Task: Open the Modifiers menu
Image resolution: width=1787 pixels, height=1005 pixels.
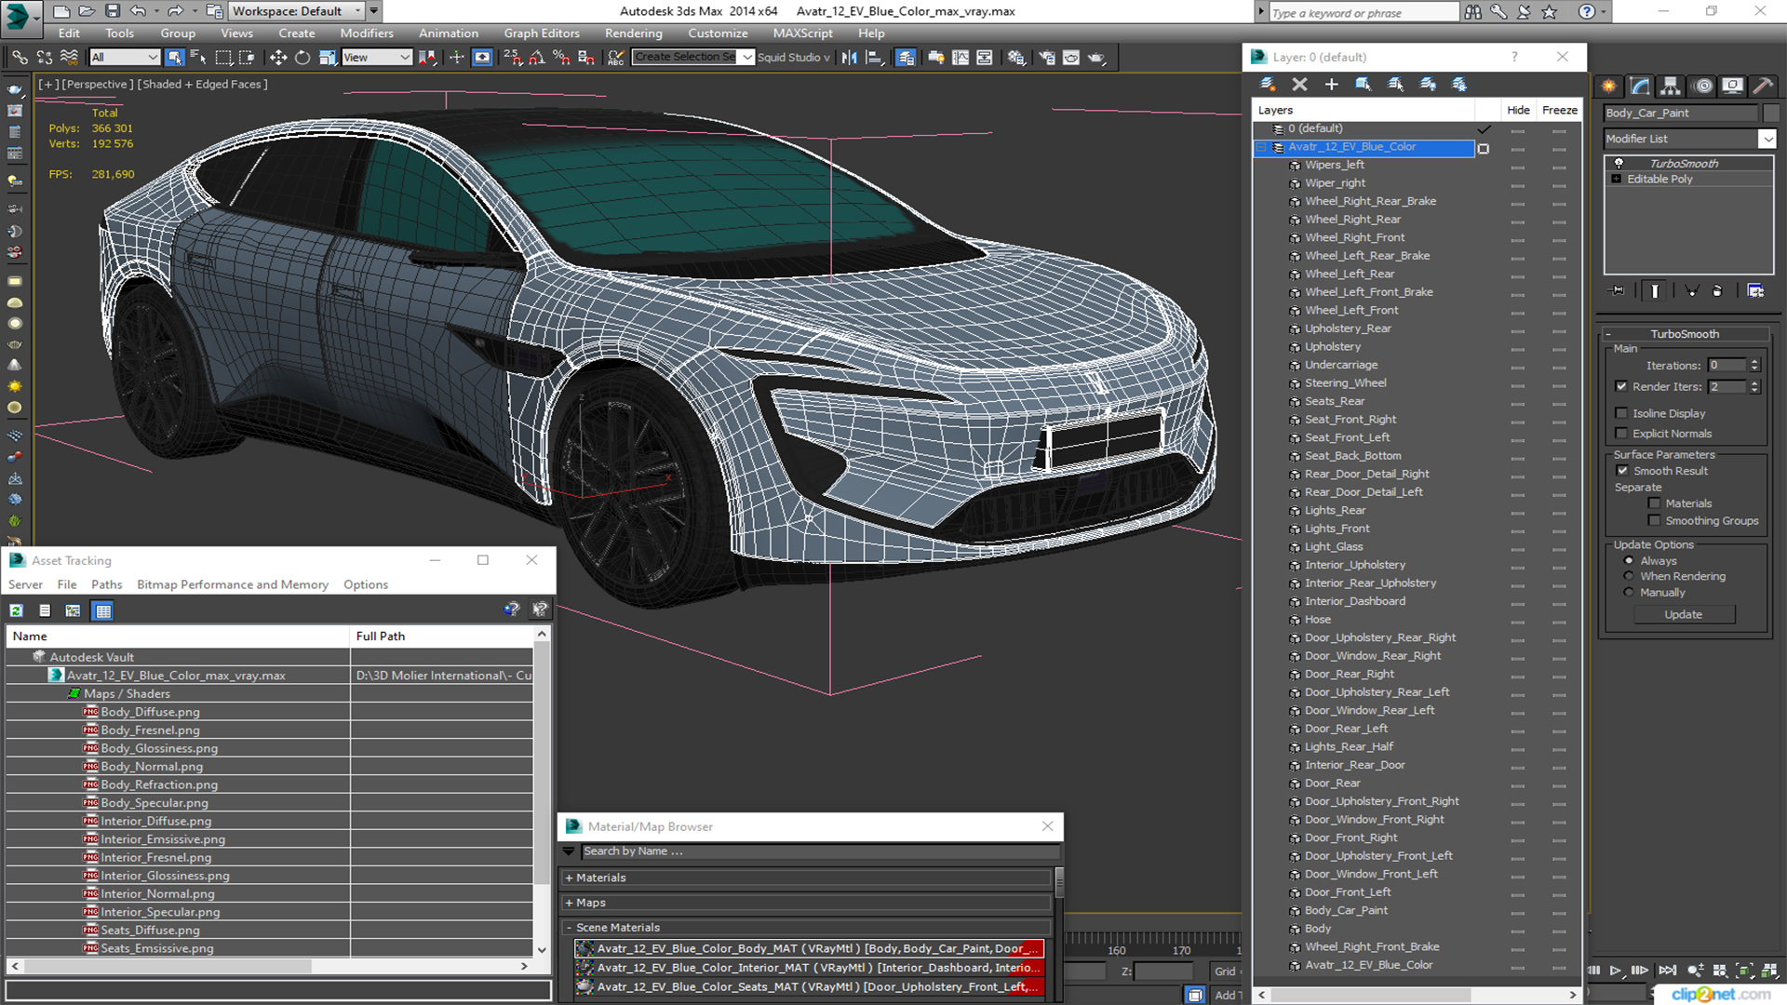Action: (x=367, y=33)
